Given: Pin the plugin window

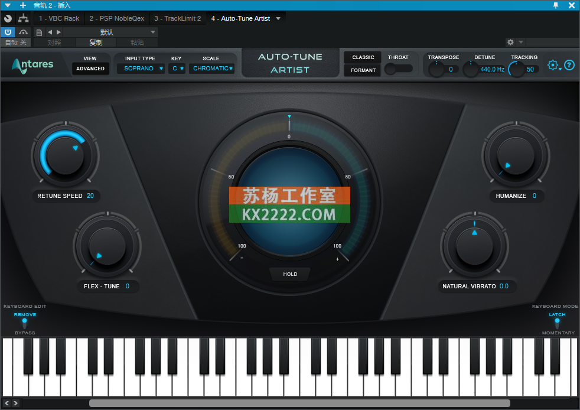Looking at the screenshot, I should 556,5.
